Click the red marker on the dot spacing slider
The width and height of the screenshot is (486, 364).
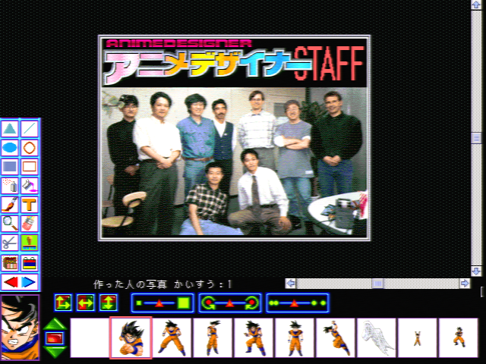[x=294, y=303]
